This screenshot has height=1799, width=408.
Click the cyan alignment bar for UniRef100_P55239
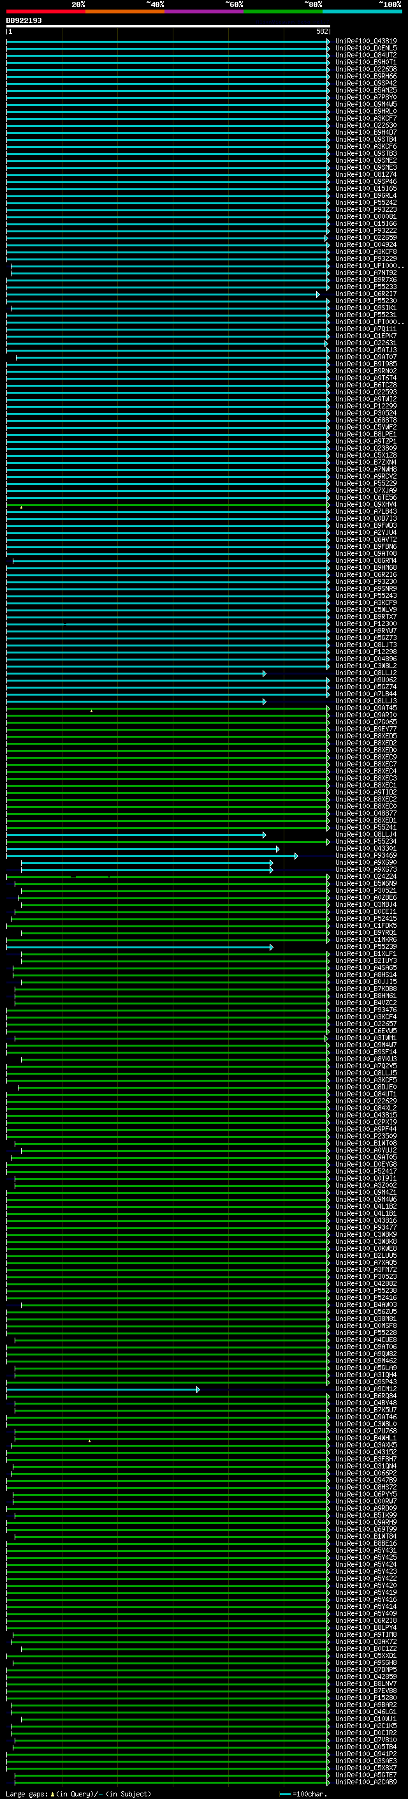[x=140, y=948]
